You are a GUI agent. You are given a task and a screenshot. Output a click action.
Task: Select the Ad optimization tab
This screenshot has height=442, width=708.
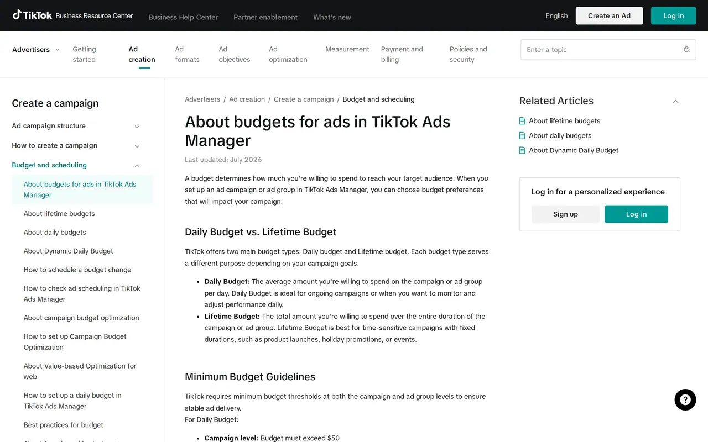(x=288, y=54)
